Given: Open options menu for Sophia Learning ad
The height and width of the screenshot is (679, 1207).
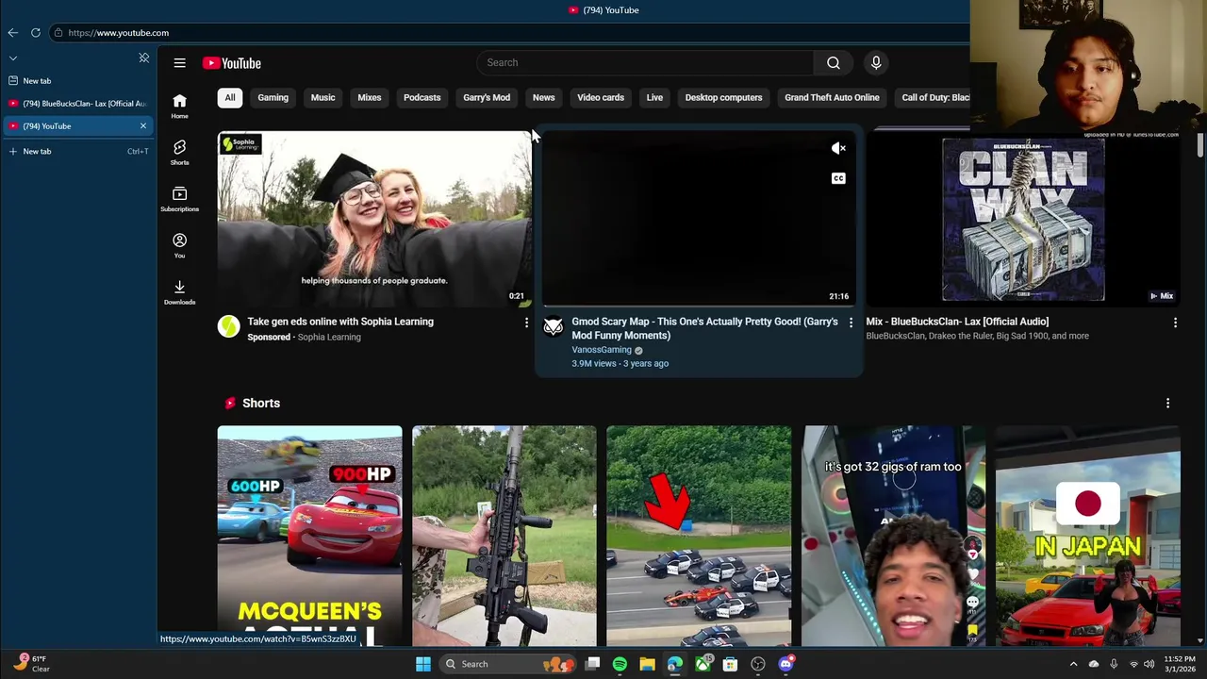Looking at the screenshot, I should (x=526, y=323).
